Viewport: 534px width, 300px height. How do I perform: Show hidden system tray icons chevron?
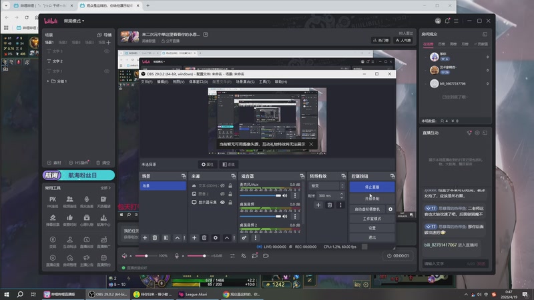(x=465, y=294)
